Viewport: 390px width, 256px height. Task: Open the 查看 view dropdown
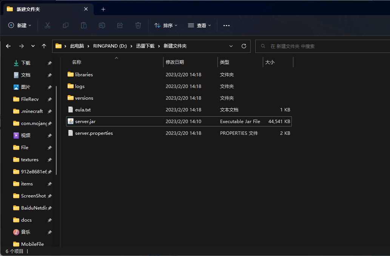point(199,25)
